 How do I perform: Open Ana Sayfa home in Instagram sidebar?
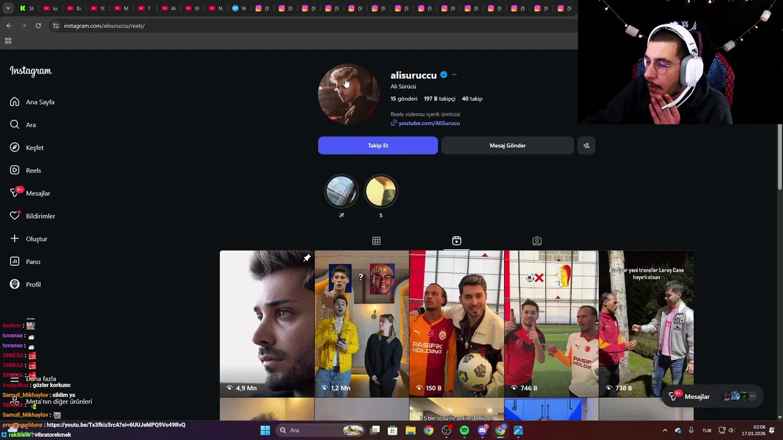[32, 102]
